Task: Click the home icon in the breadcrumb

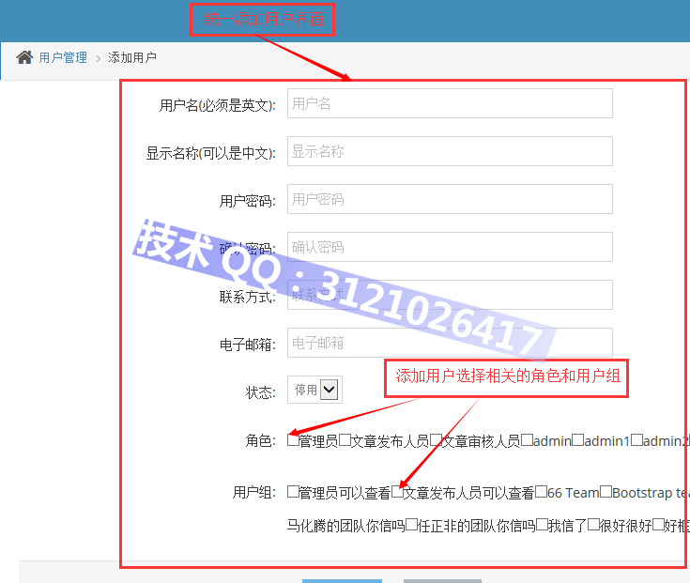Action: [24, 57]
